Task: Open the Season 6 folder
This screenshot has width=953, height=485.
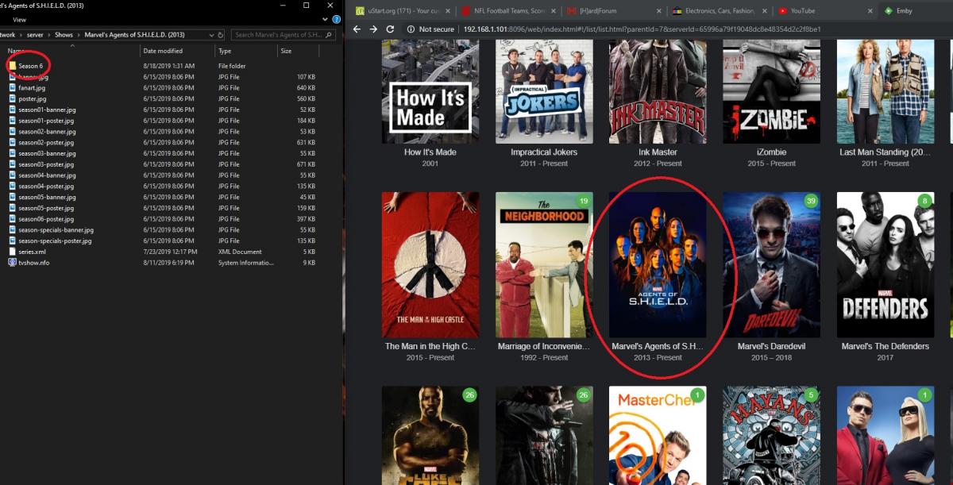Action: pyautogui.click(x=30, y=65)
